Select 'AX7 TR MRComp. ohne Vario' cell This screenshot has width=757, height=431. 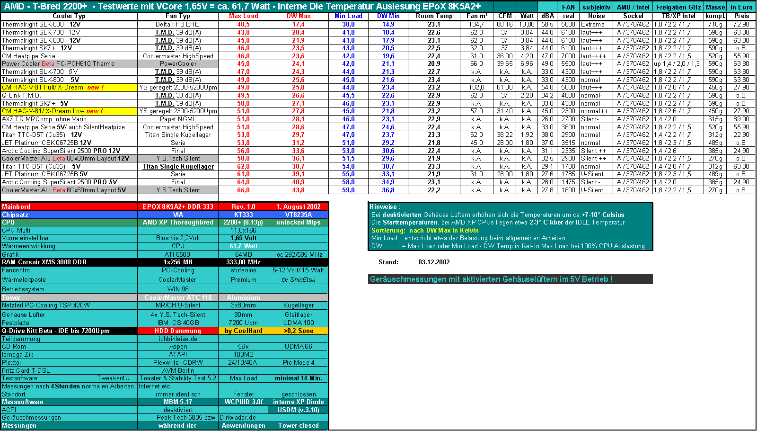tap(69, 119)
